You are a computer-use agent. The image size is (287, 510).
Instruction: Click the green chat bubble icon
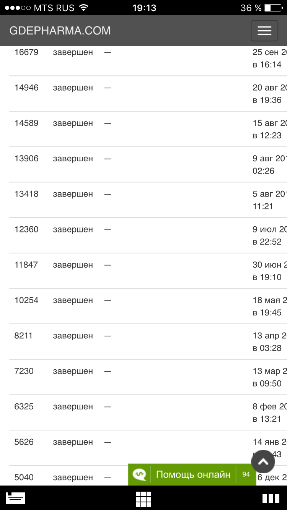[139, 474]
